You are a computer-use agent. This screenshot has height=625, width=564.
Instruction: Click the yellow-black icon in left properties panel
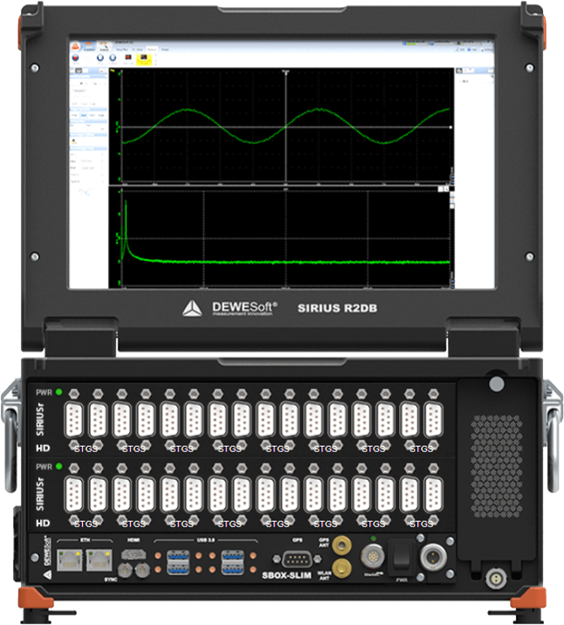point(73,141)
